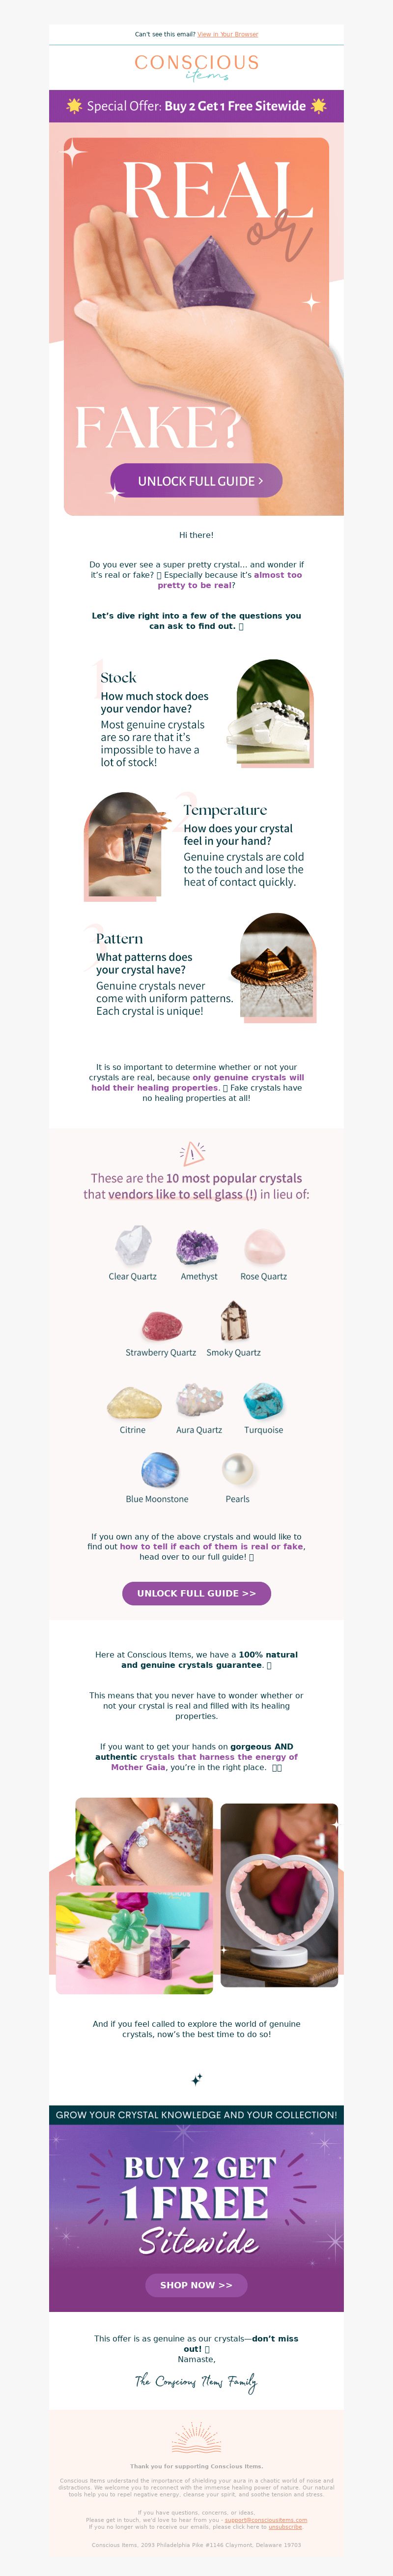Click the purple Unlock Full Guide > button
This screenshot has height=2576, width=393.
click(196, 480)
